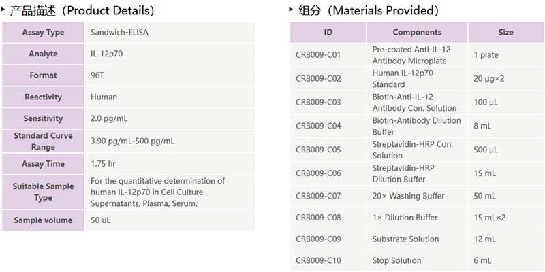Select the Suitable Sample Type label

pos(43,192)
